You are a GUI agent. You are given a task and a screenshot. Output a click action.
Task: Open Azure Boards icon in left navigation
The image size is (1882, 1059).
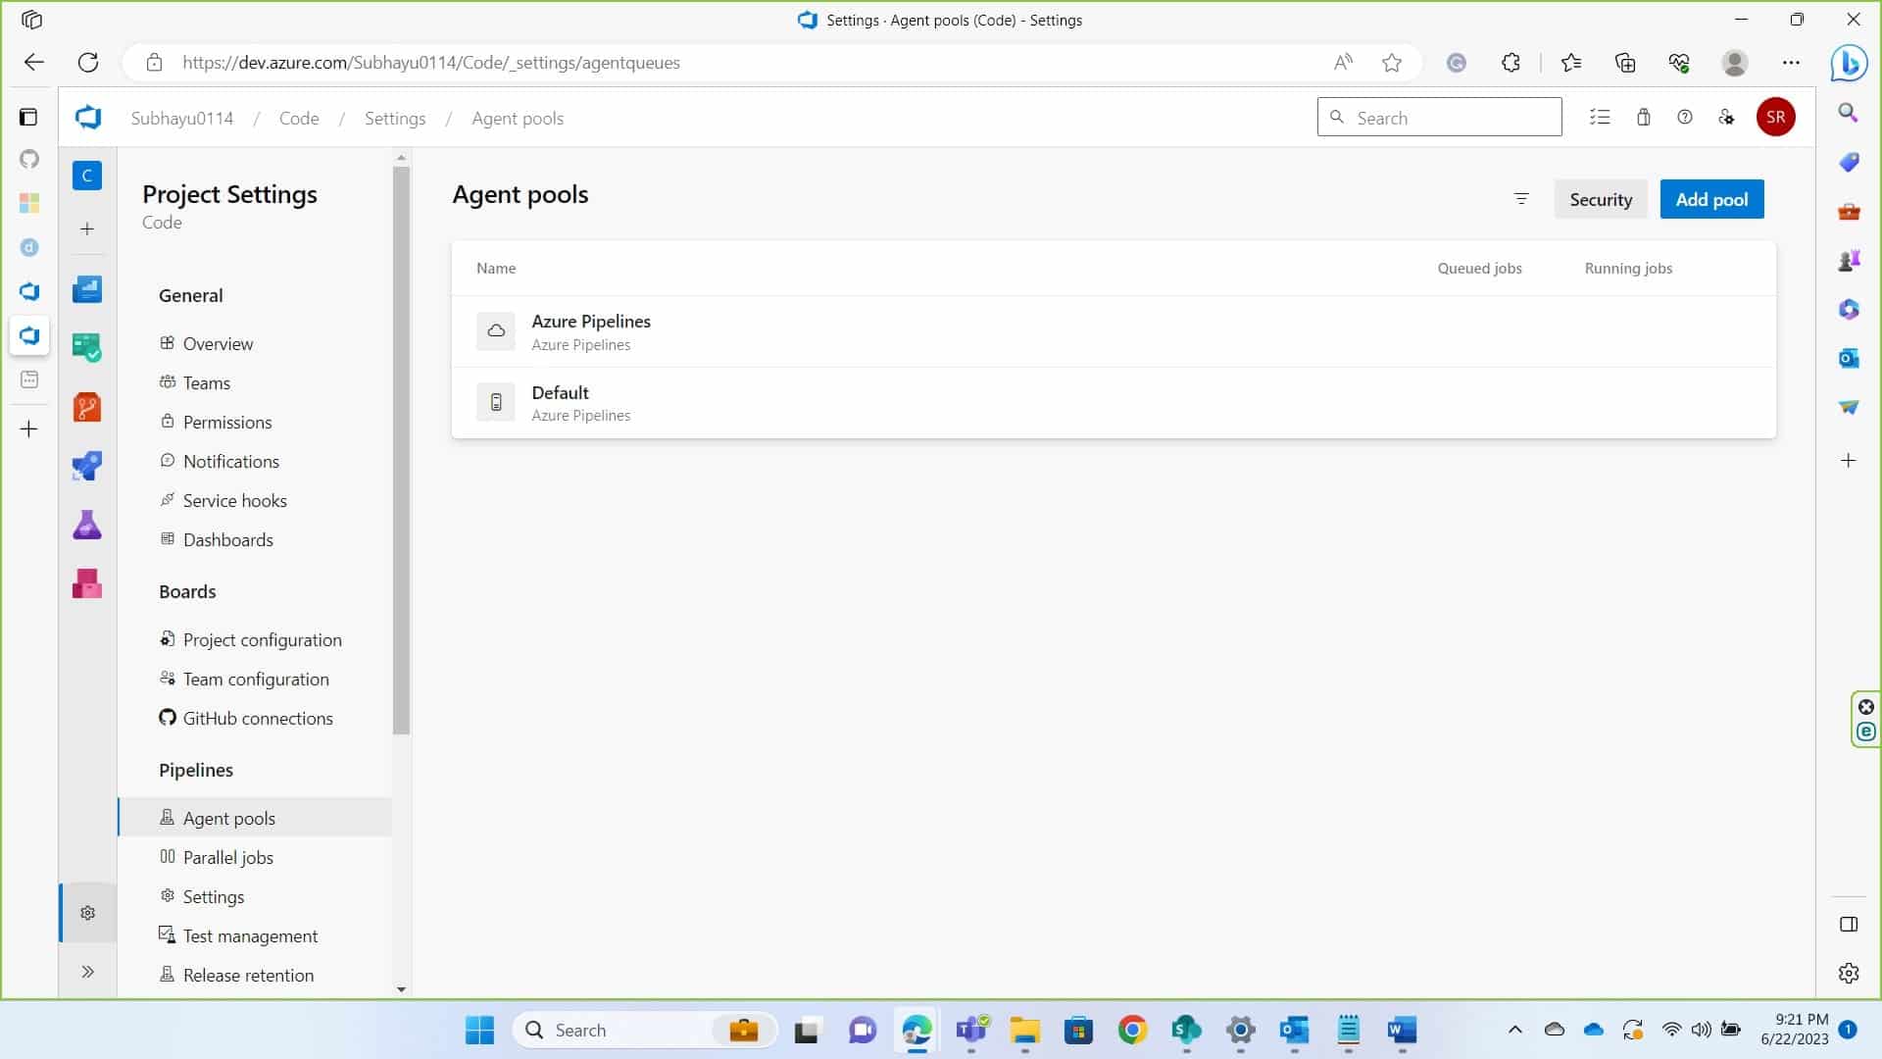point(87,348)
